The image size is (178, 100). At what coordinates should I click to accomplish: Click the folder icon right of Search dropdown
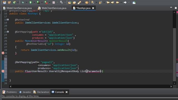87,2
